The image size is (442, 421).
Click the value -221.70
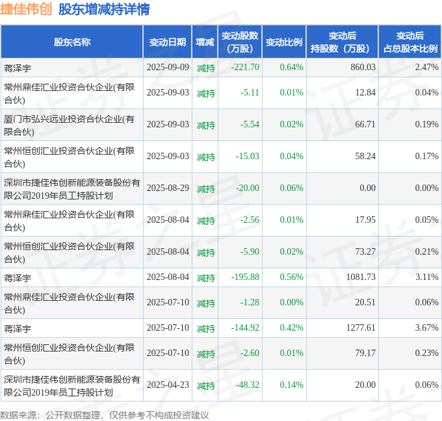pos(245,67)
